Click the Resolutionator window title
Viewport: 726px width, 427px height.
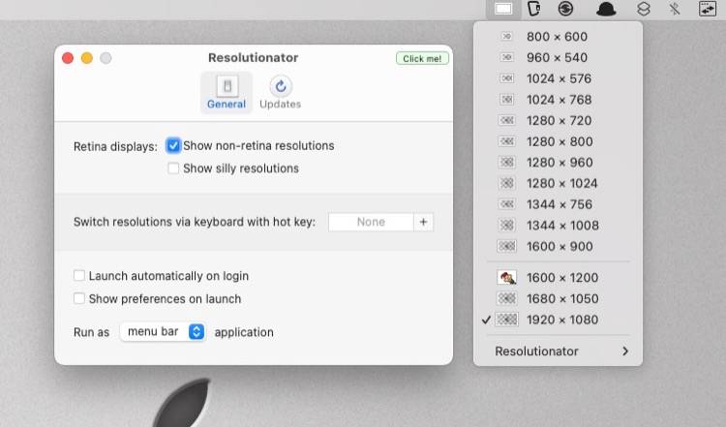[x=253, y=57]
